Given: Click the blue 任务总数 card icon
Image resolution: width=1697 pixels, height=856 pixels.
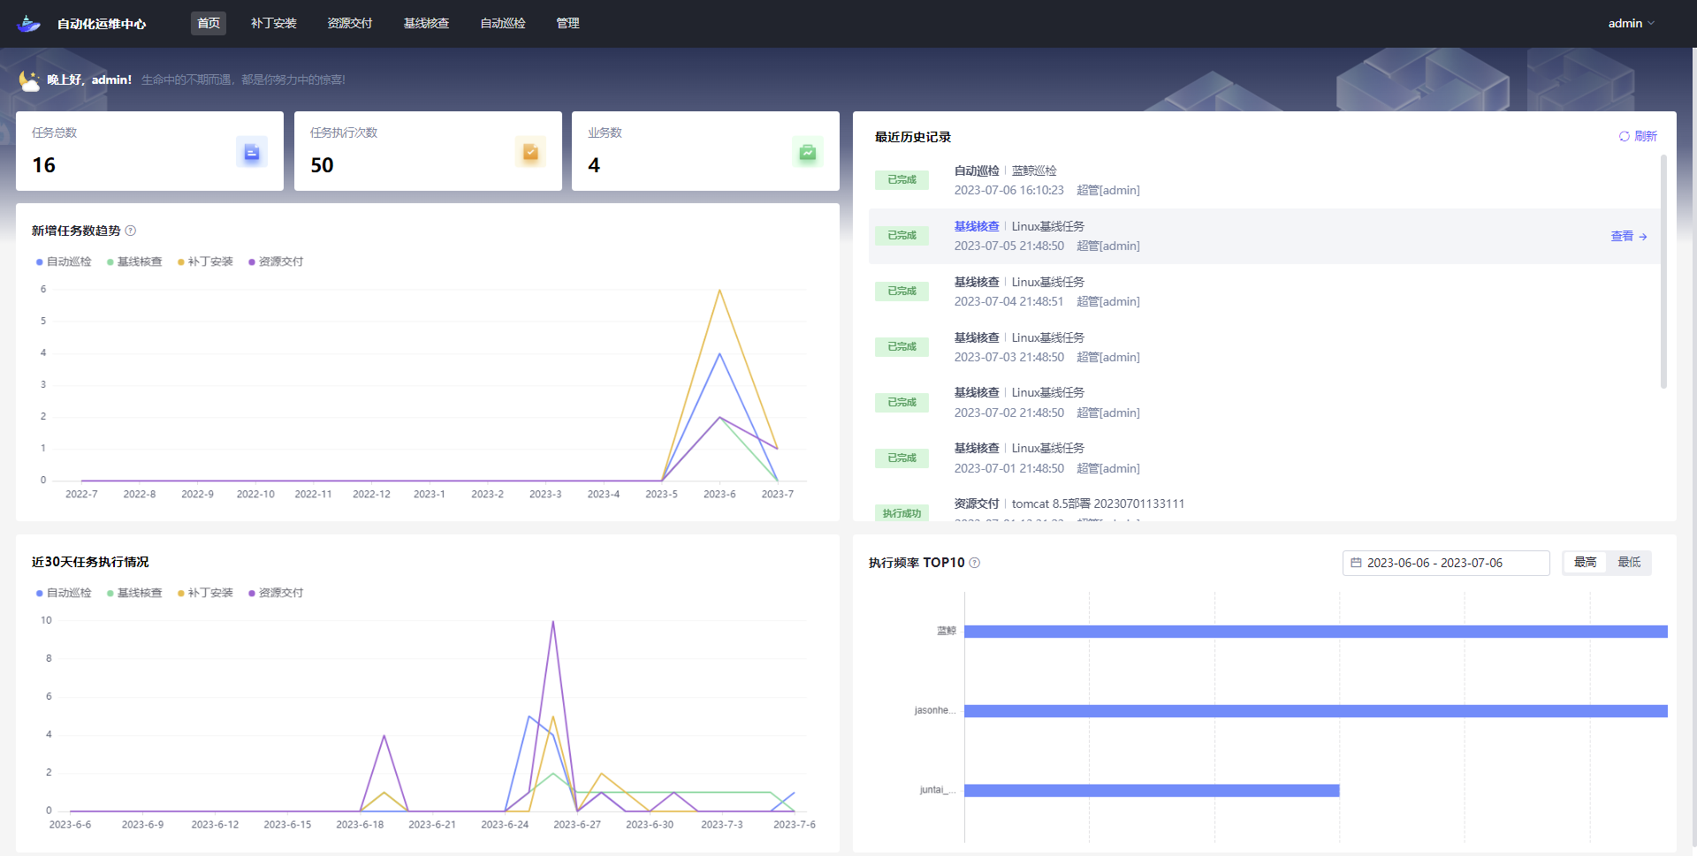Looking at the screenshot, I should coord(252,152).
